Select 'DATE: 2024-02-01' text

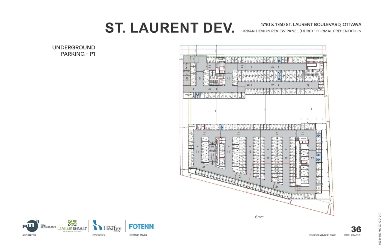[353, 235]
